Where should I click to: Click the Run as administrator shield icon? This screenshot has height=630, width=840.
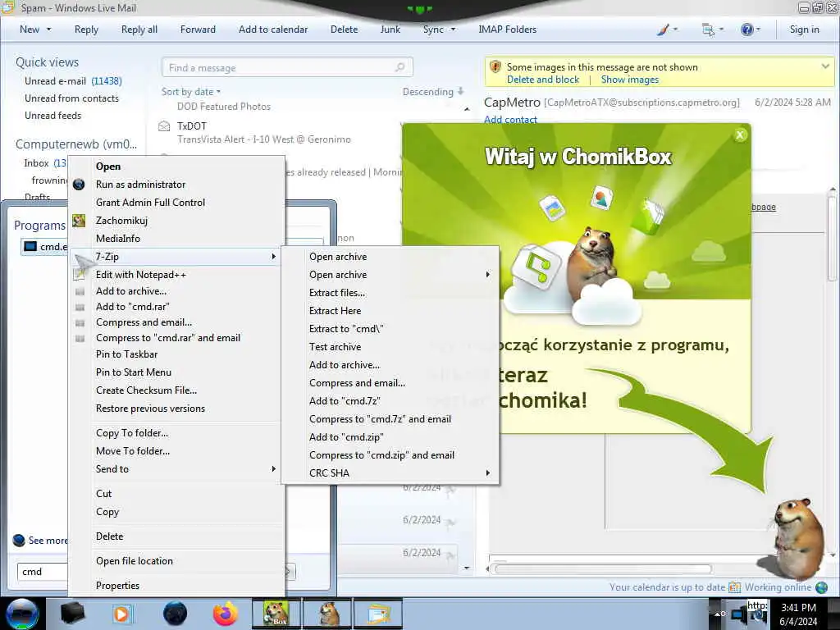click(x=79, y=185)
